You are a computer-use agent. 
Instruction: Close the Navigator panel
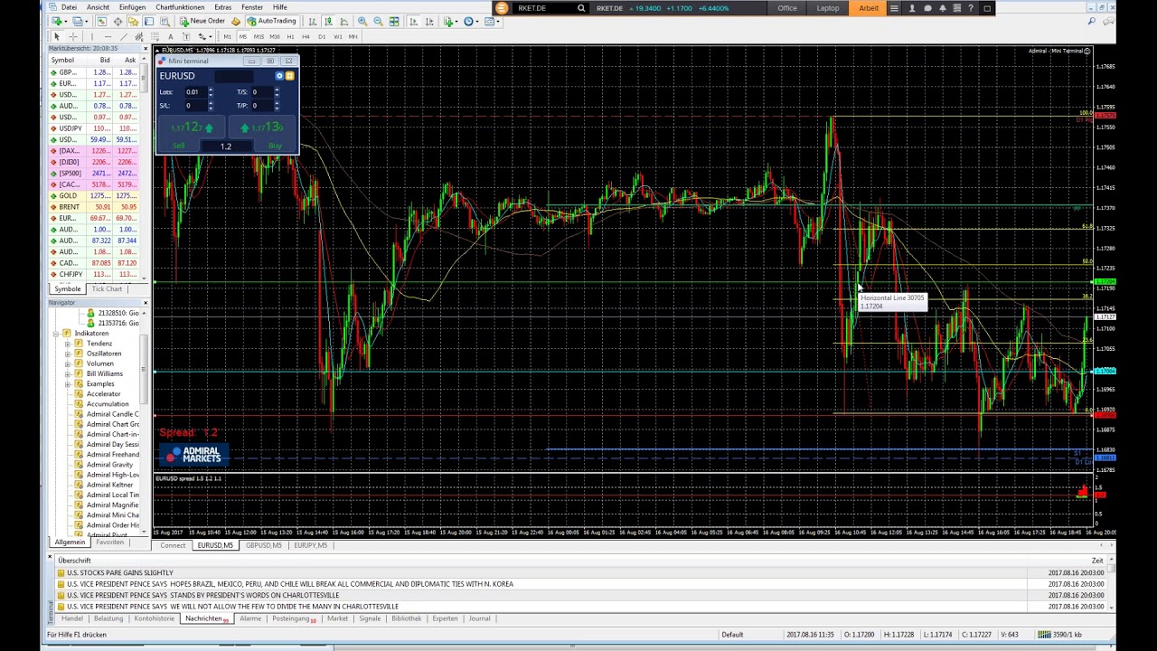(x=145, y=303)
